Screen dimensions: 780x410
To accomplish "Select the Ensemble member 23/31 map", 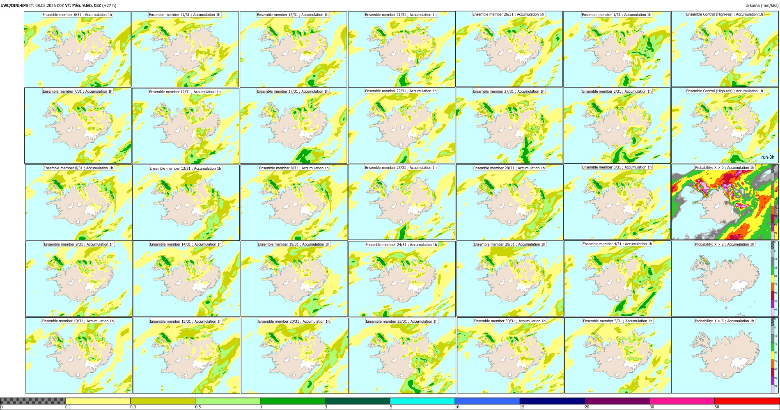I will coord(401,202).
